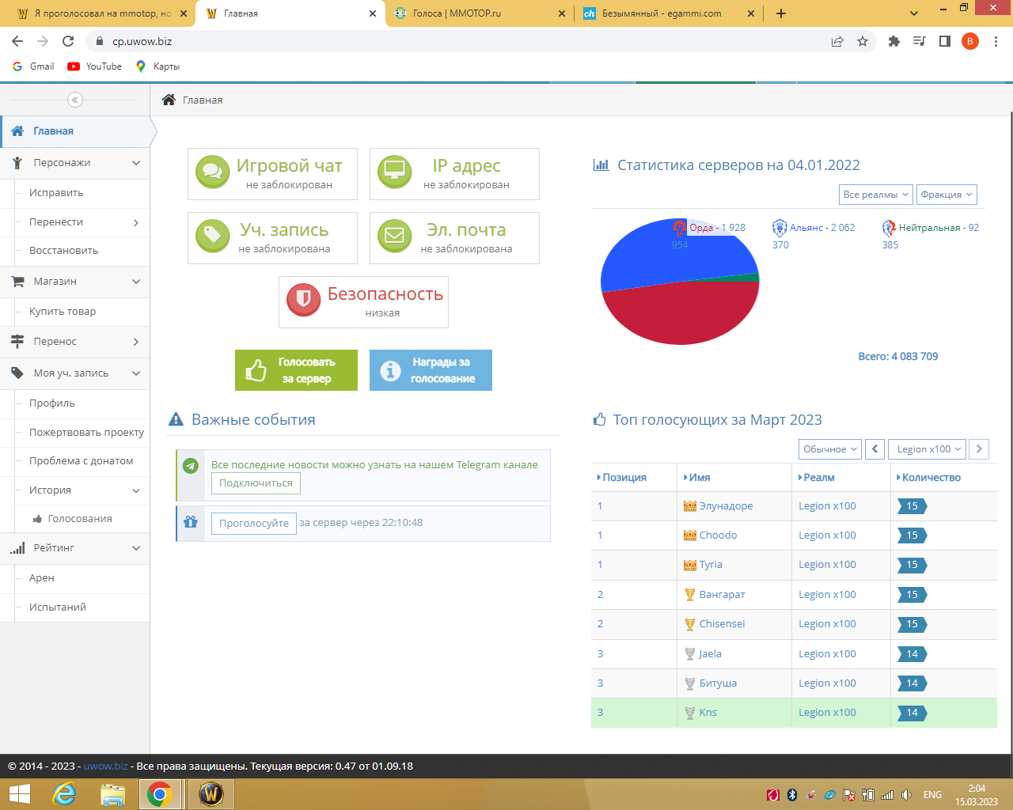The image size is (1013, 810).
Task: Click the Награды за голосование button
Action: (x=431, y=370)
